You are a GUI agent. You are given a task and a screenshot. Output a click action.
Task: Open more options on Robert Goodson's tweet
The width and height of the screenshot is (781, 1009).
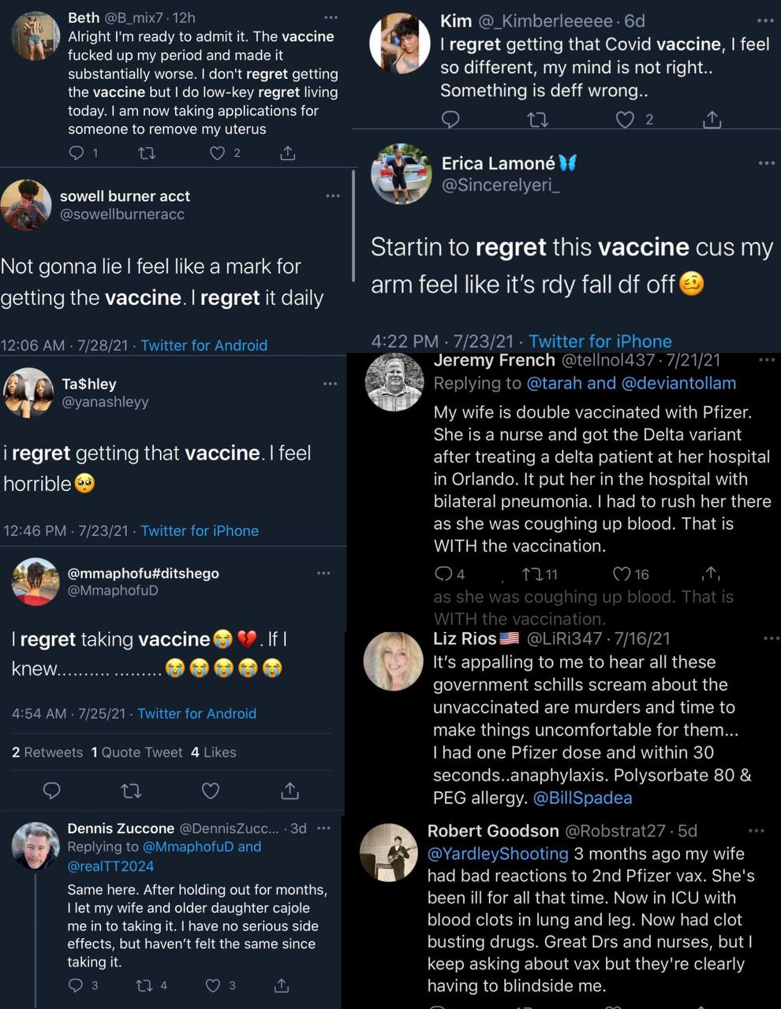pyautogui.click(x=756, y=831)
